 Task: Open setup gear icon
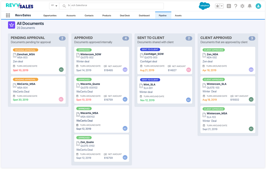(x=242, y=6)
